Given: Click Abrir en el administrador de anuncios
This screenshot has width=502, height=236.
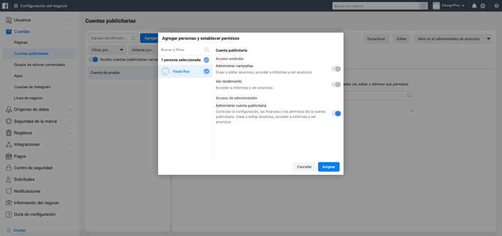Looking at the screenshot, I should click(x=449, y=39).
